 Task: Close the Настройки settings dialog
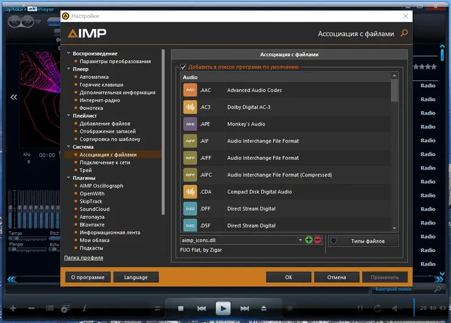[x=405, y=16]
